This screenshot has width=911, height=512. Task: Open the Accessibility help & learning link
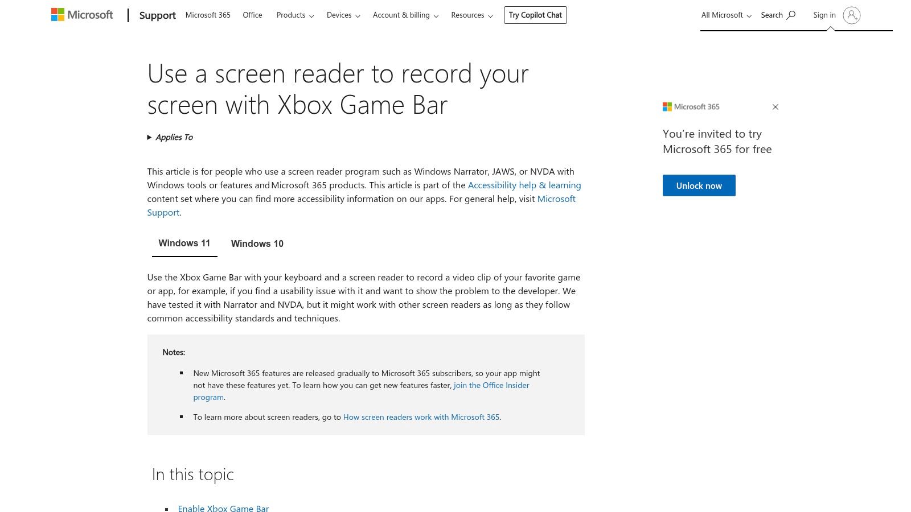click(524, 185)
